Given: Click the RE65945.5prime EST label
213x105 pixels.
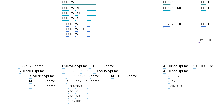Looking at the screenshot, I should point(106,71).
